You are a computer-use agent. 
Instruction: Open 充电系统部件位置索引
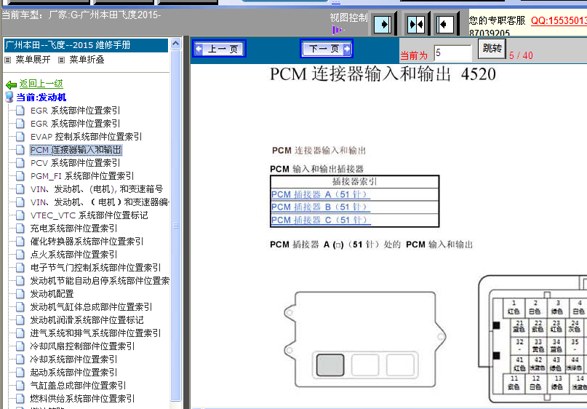[73, 229]
